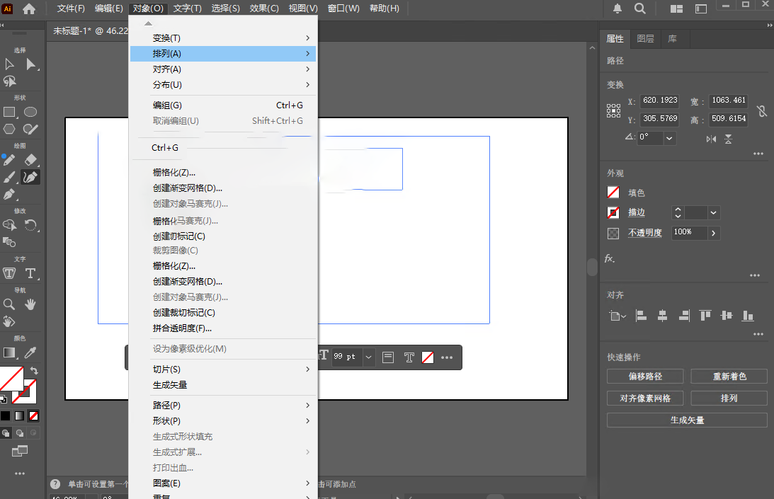Open 不透明度 link in Appearance
This screenshot has width=774, height=499.
tap(644, 233)
